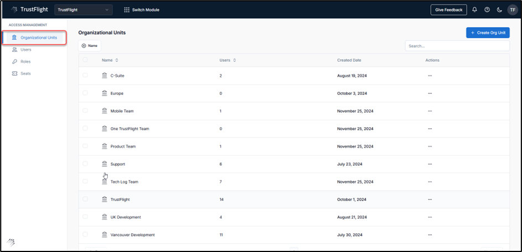
Task: Open actions ellipsis for Vancouver Development
Action: click(430, 235)
